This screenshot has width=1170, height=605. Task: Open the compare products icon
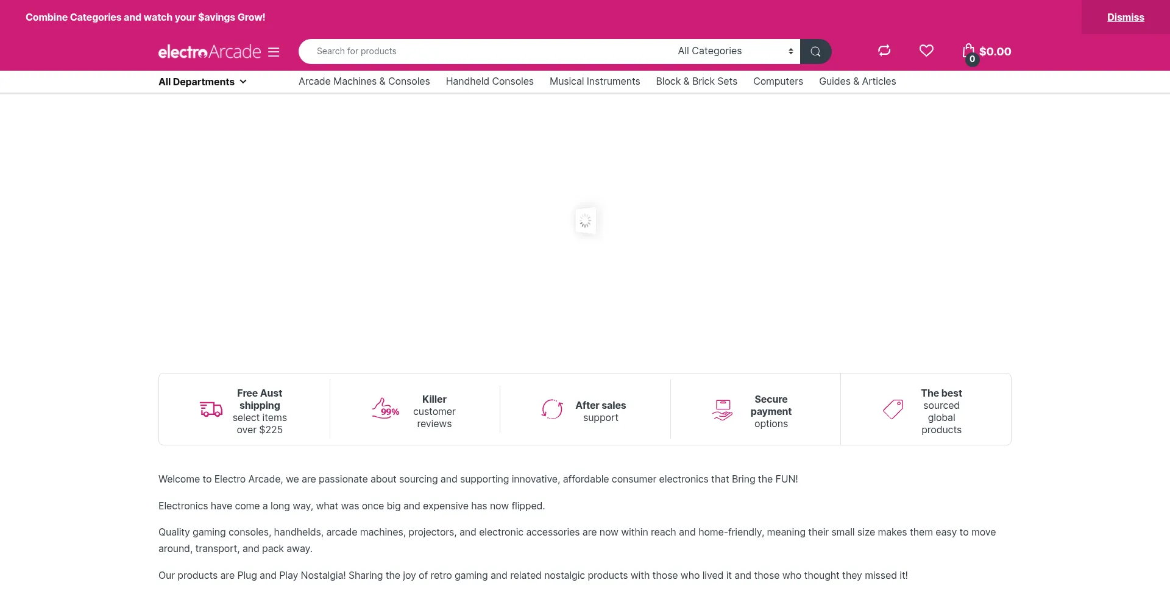coord(884,51)
